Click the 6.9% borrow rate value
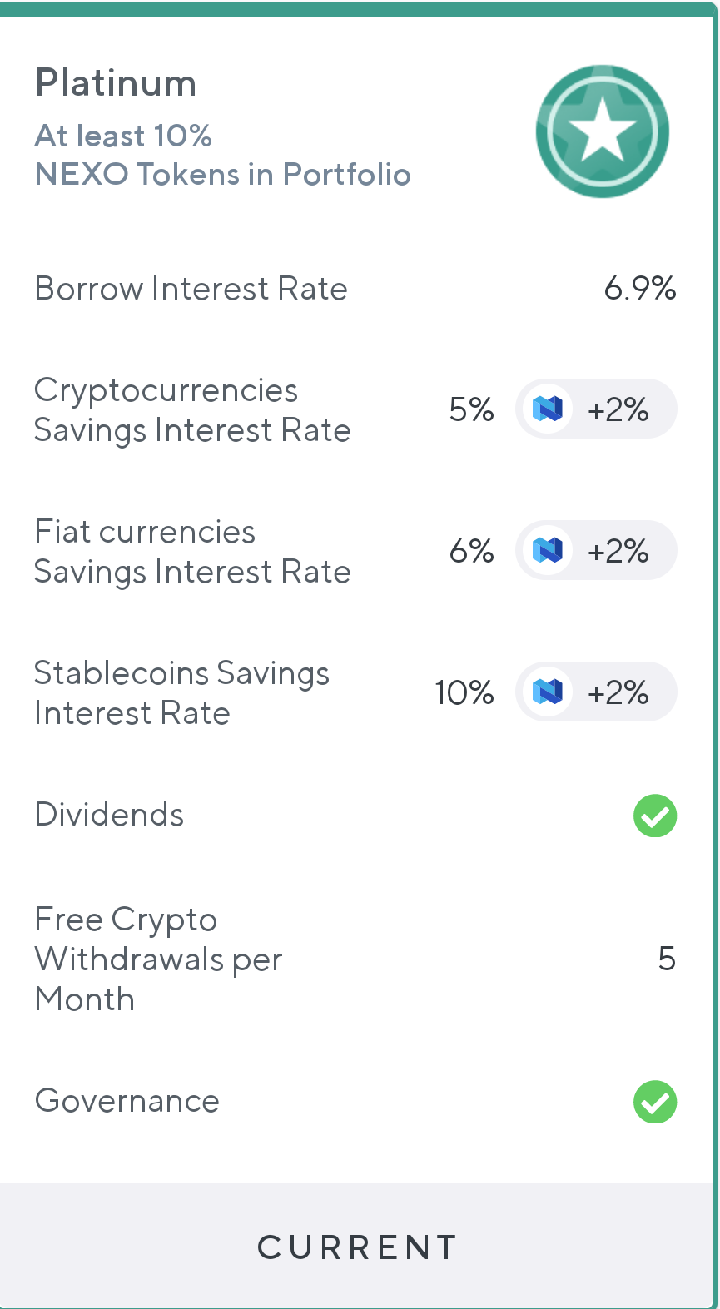The height and width of the screenshot is (1309, 720). (640, 289)
